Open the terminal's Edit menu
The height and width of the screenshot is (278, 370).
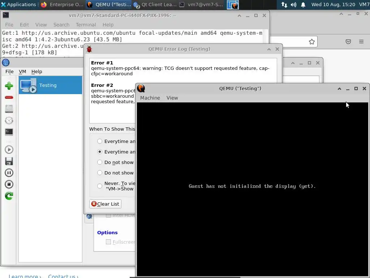[x=24, y=25]
